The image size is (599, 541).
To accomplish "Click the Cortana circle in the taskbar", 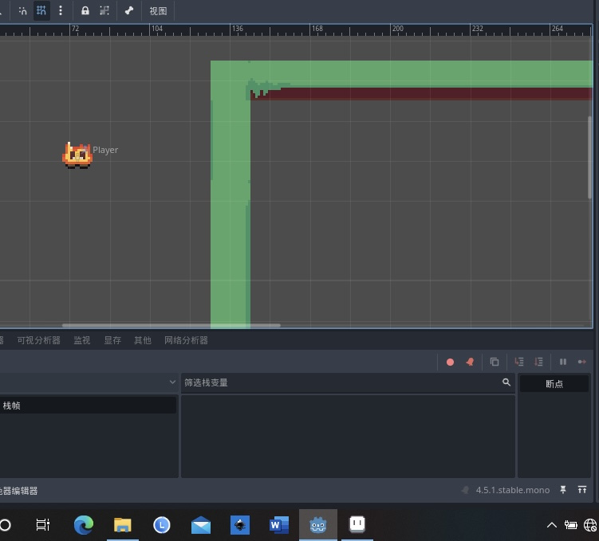I will (x=6, y=525).
